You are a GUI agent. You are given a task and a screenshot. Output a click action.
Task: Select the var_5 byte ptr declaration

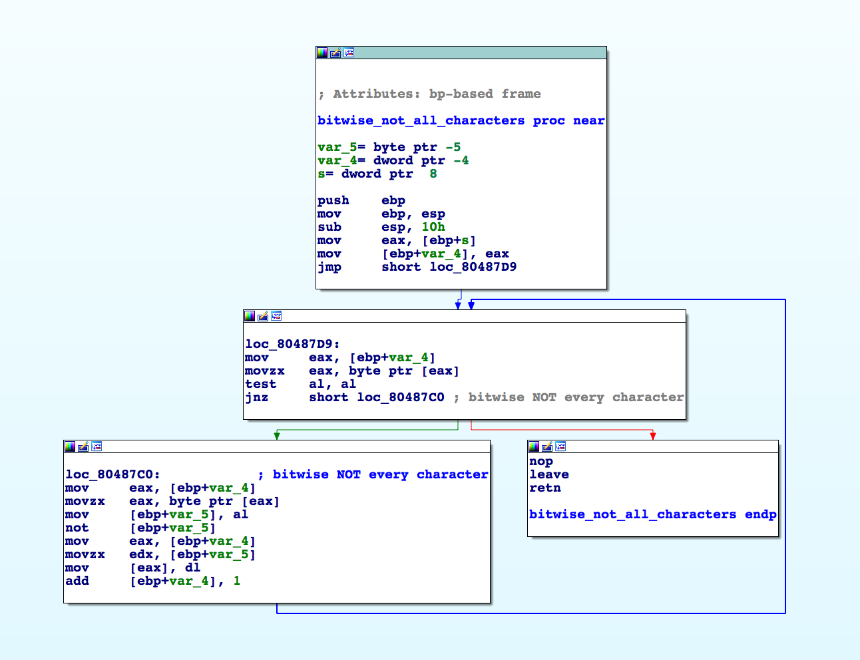click(389, 147)
